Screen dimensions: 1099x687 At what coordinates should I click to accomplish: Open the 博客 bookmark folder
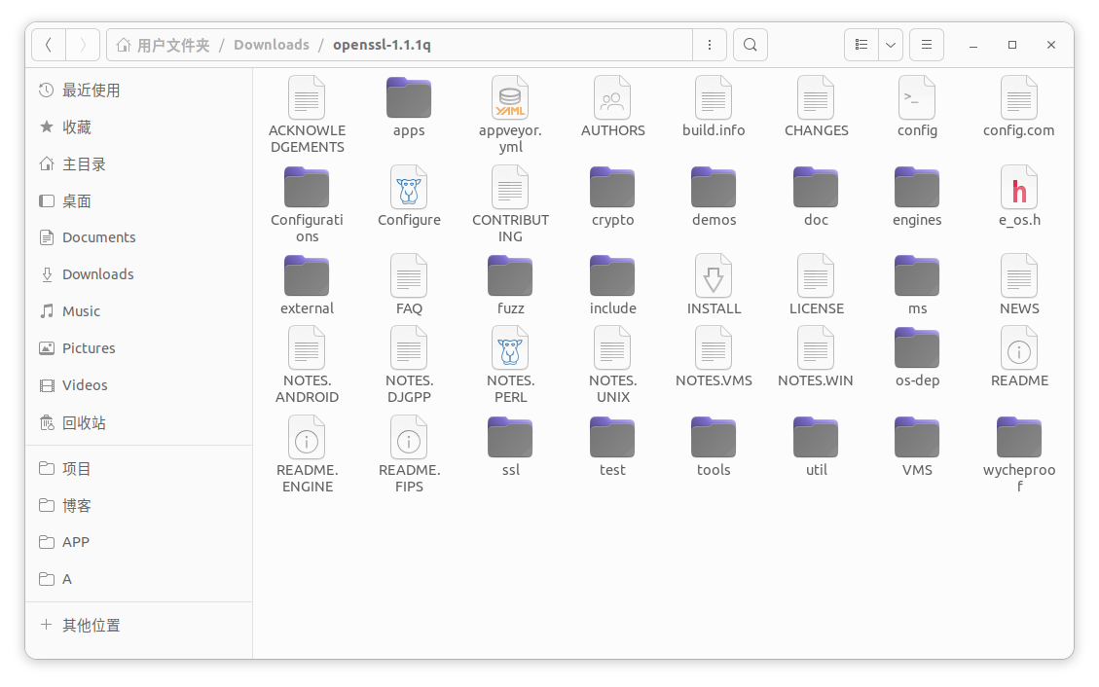tap(139, 506)
